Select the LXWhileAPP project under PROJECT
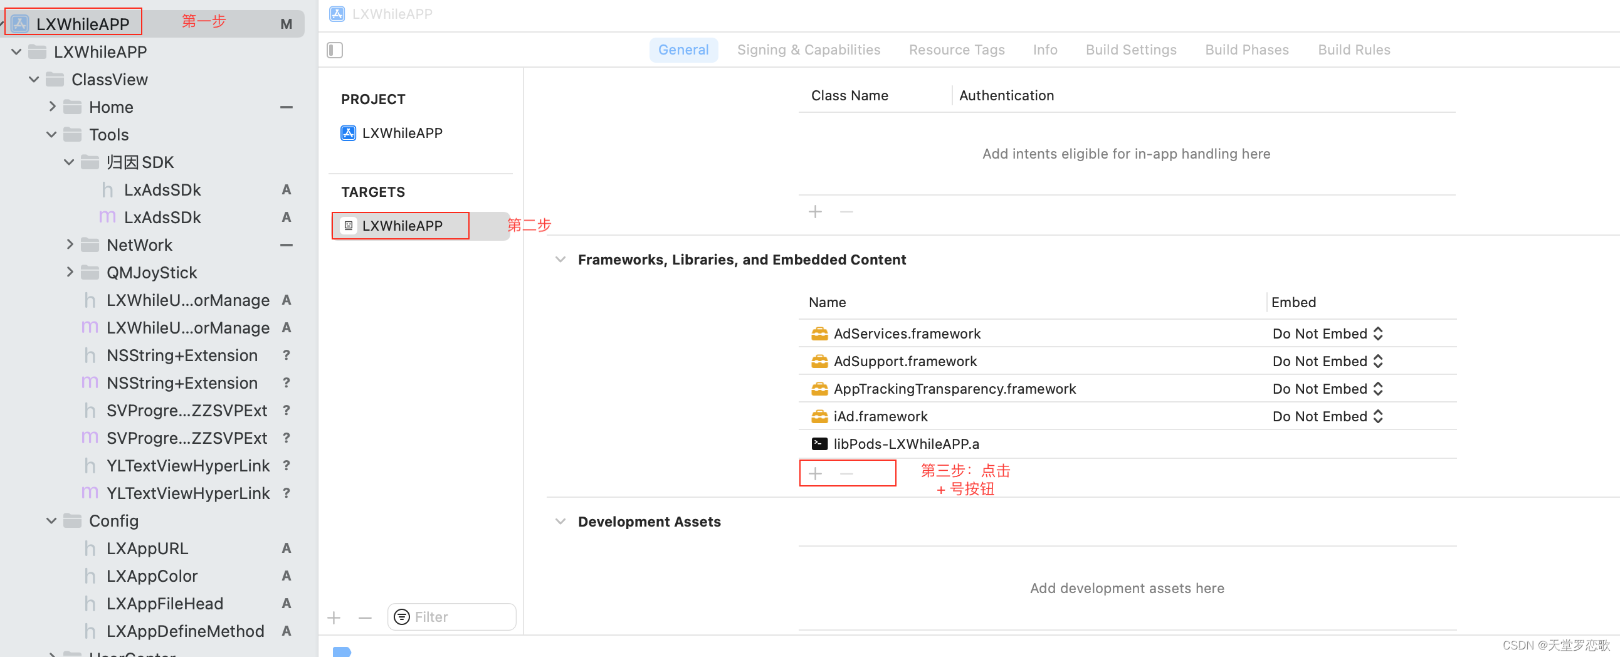Image resolution: width=1620 pixels, height=657 pixels. (x=392, y=133)
